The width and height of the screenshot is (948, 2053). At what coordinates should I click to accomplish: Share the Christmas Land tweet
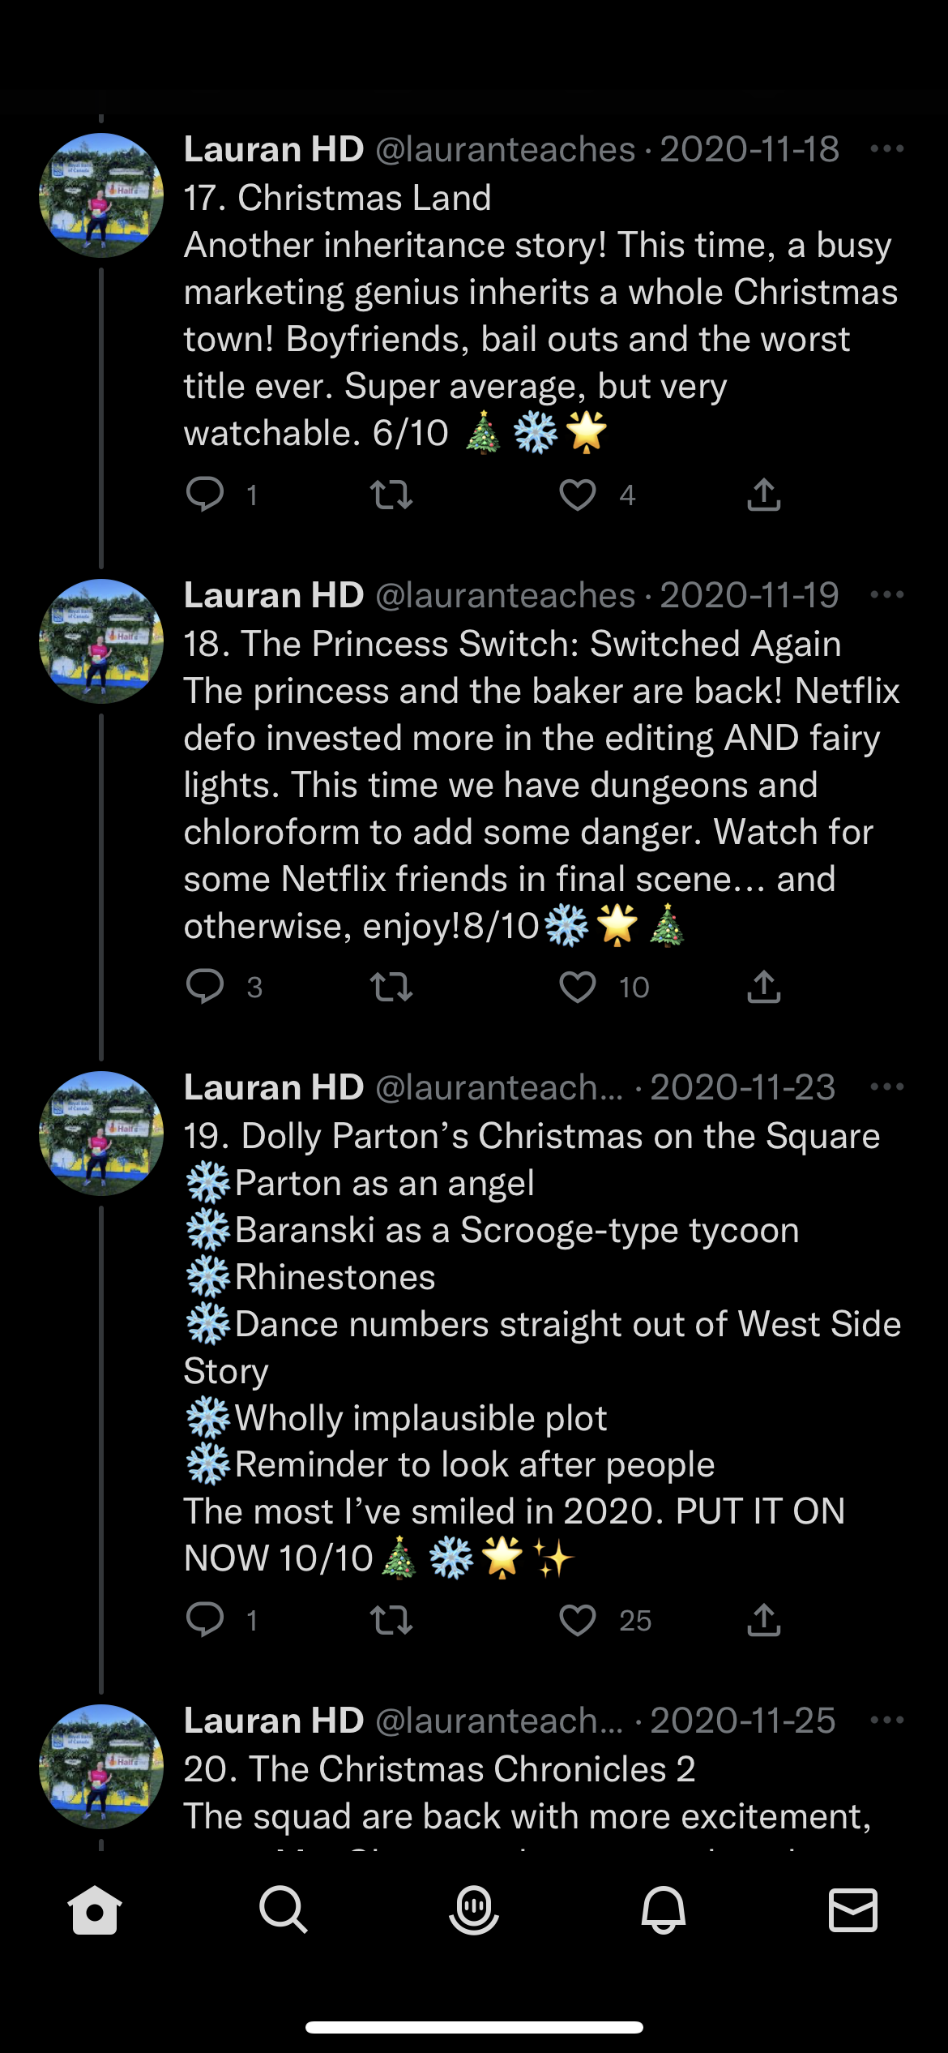(x=763, y=495)
